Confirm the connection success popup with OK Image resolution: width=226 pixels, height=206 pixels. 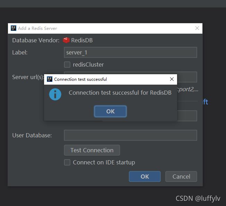tap(110, 111)
